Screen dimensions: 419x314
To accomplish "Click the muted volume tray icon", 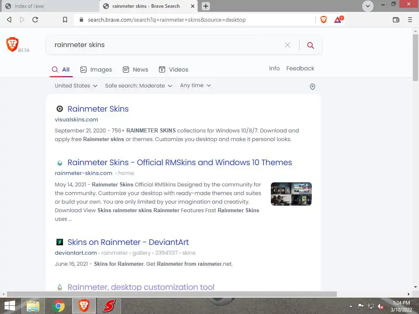I will pos(381,306).
